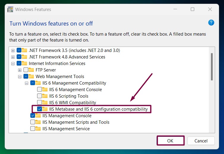Screen dimensions: 224x154
Task: Toggle the Internet Information Services checkbox
Action: [19, 63]
